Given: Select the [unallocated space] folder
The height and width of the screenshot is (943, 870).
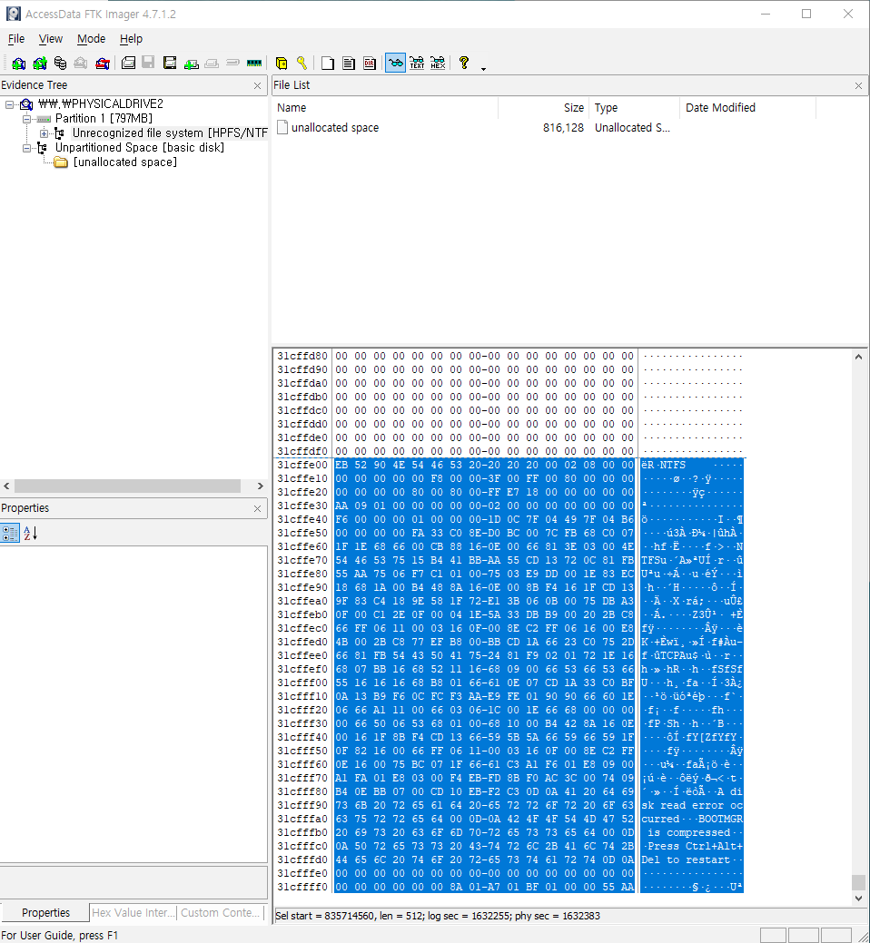Looking at the screenshot, I should (124, 162).
